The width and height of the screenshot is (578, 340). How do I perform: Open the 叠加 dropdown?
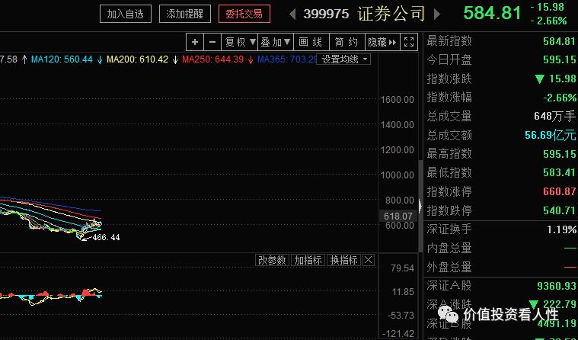[276, 42]
